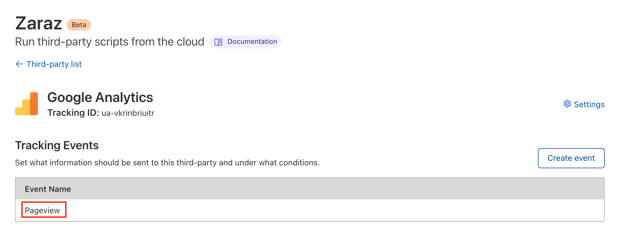Open Zaraz documentation via the book icon
This screenshot has height=242, width=622.
[218, 42]
